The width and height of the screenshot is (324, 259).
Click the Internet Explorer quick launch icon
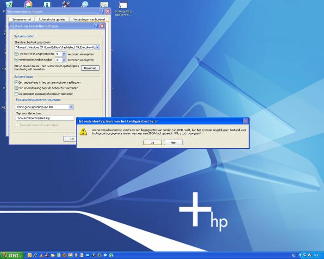[35, 255]
